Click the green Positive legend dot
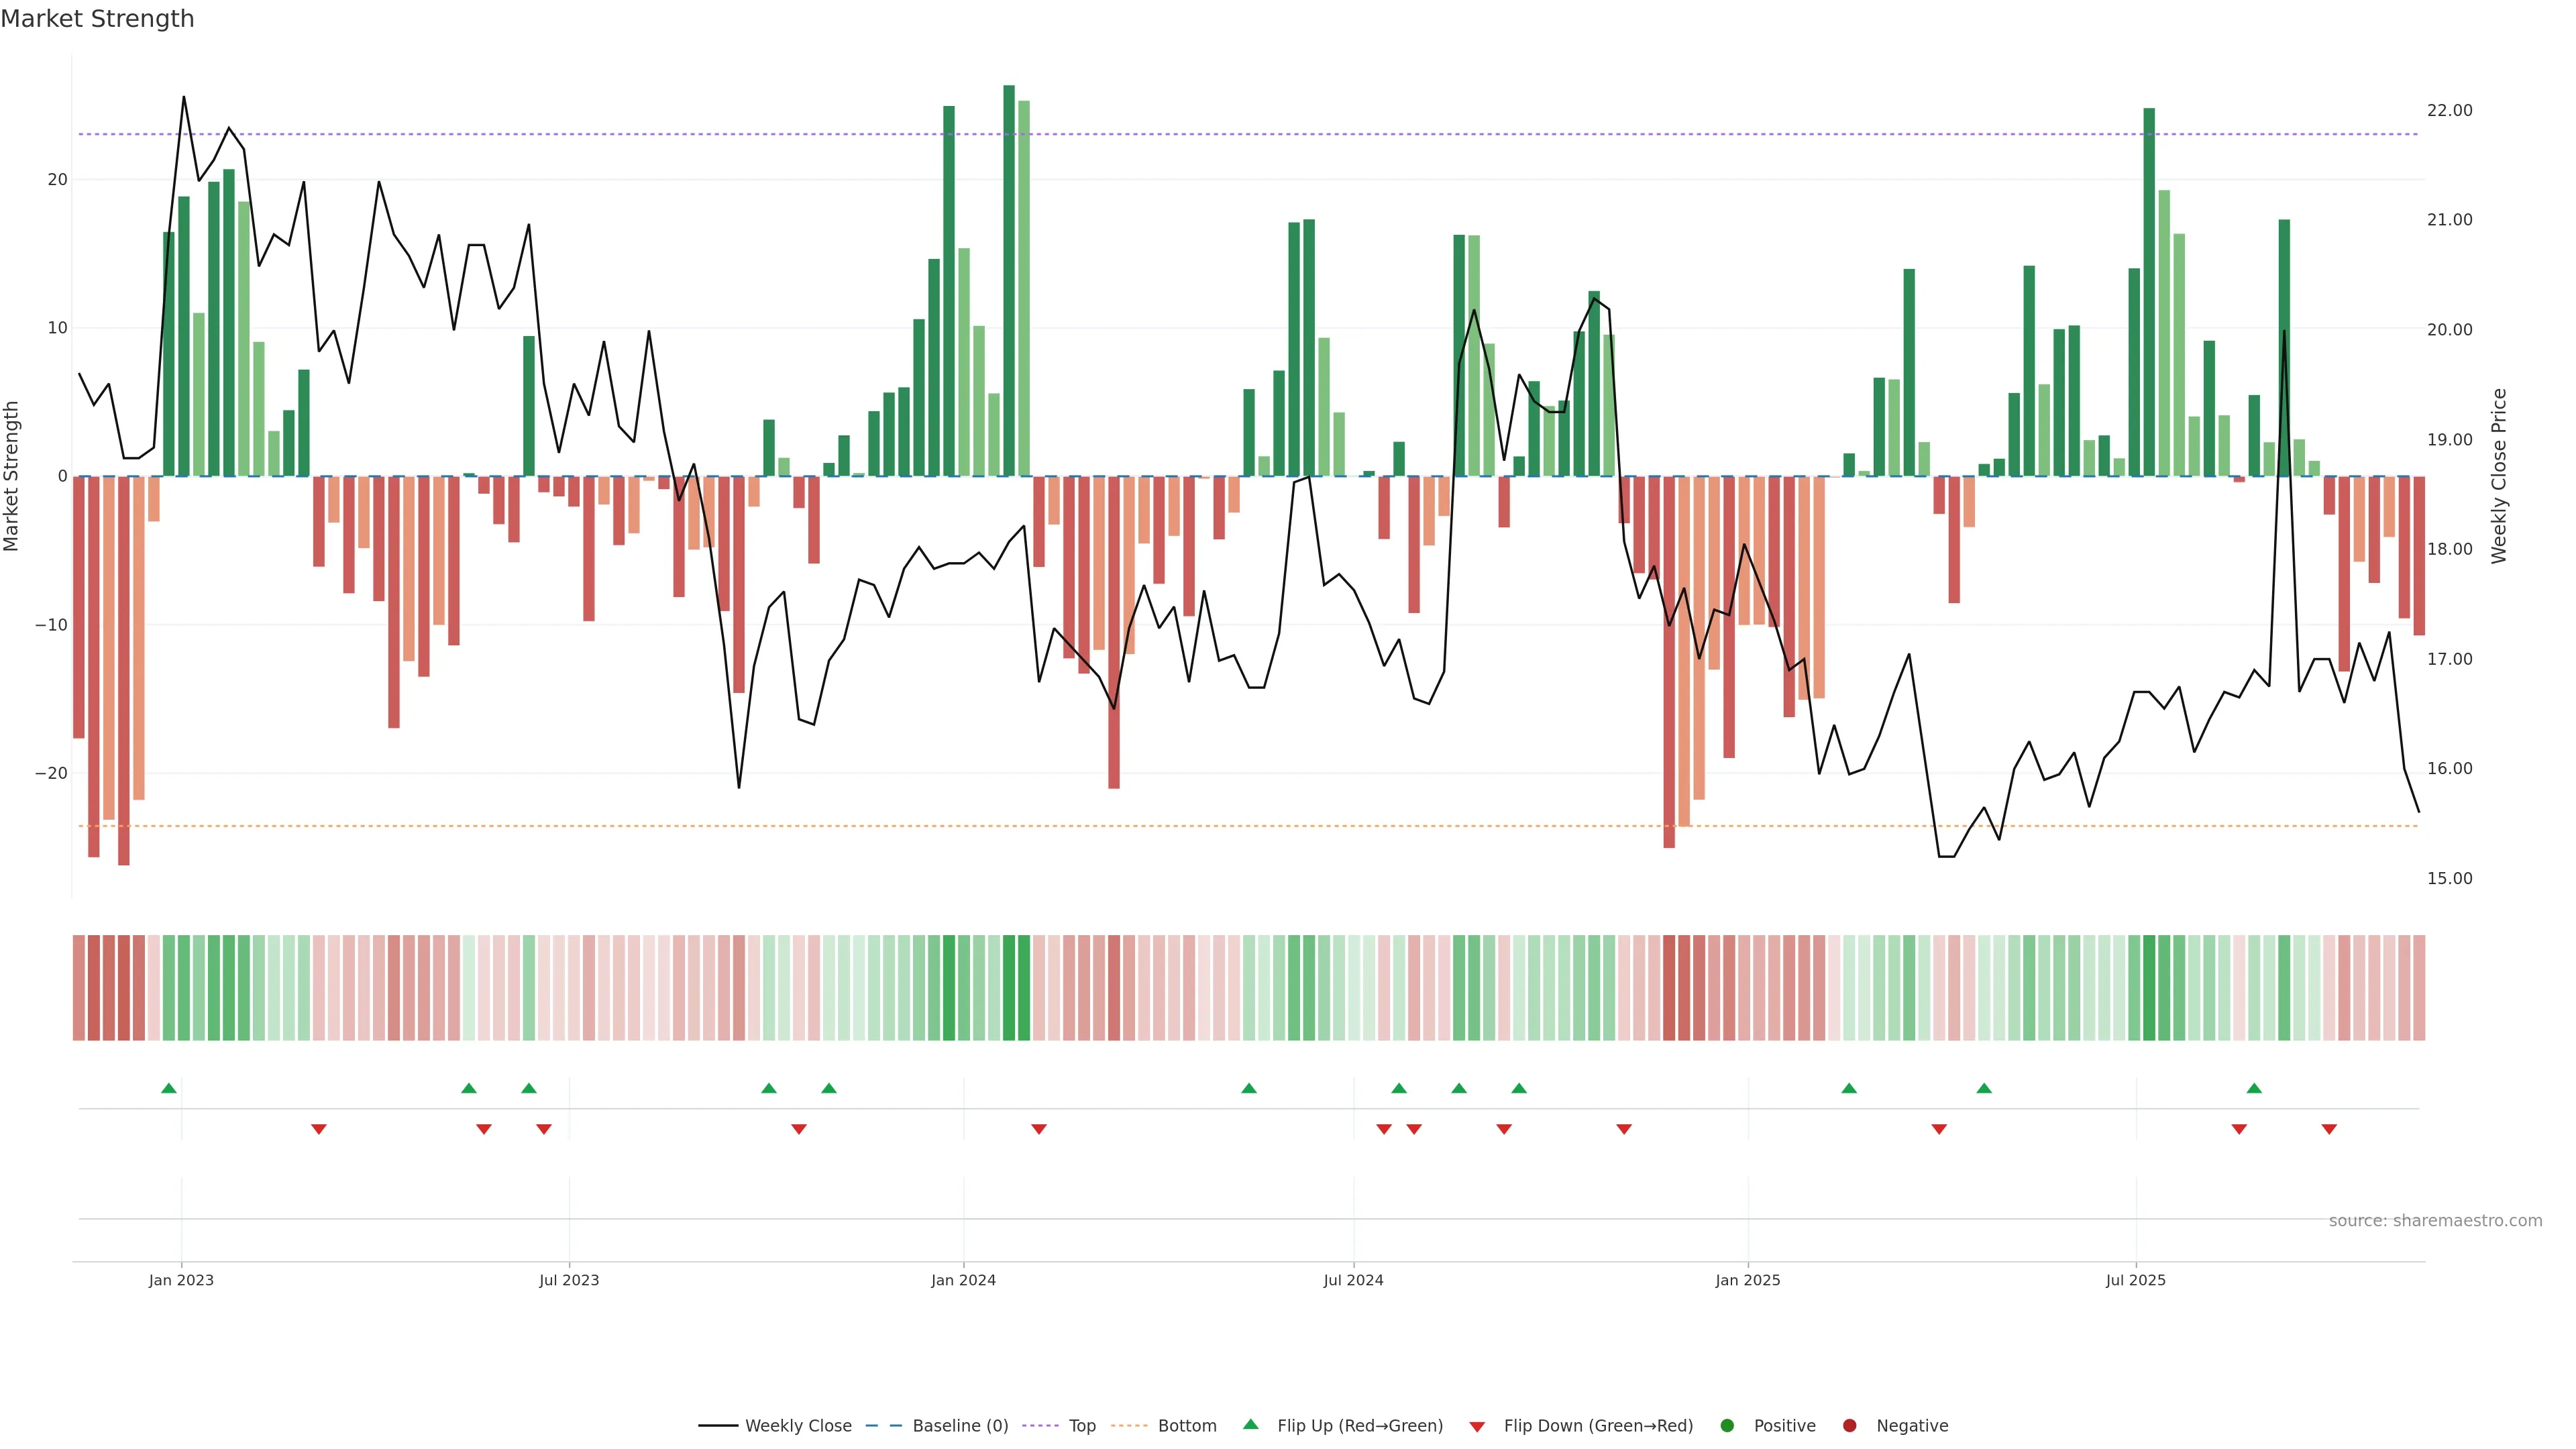The image size is (2576, 1449). click(x=1727, y=1425)
